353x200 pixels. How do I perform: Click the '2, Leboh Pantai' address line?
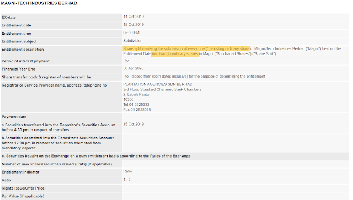click(136, 94)
